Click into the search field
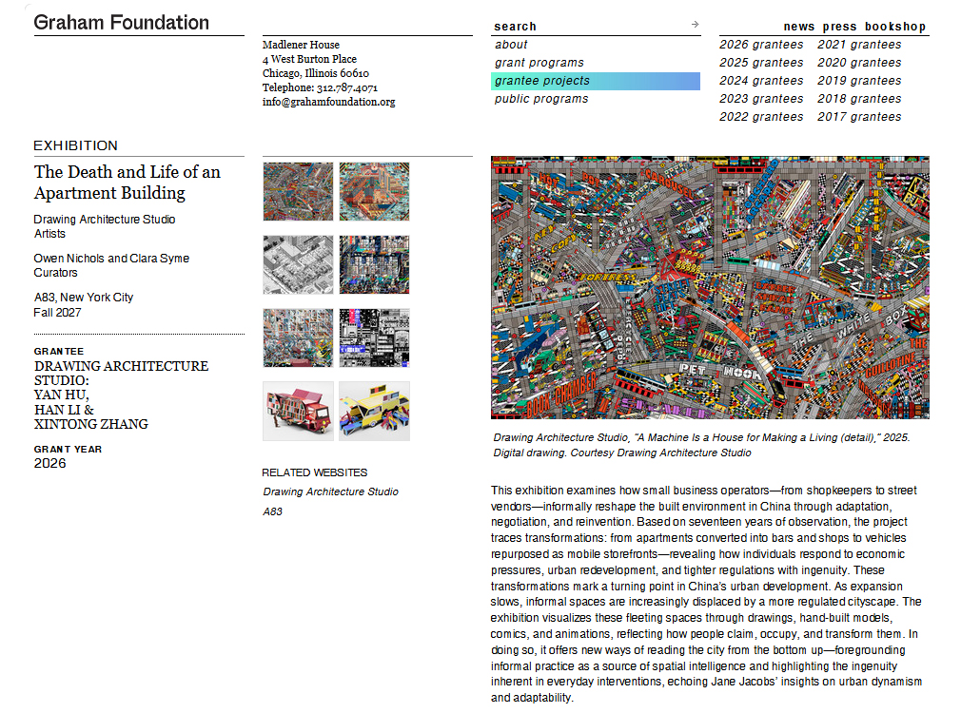The width and height of the screenshot is (961, 713). tap(590, 27)
